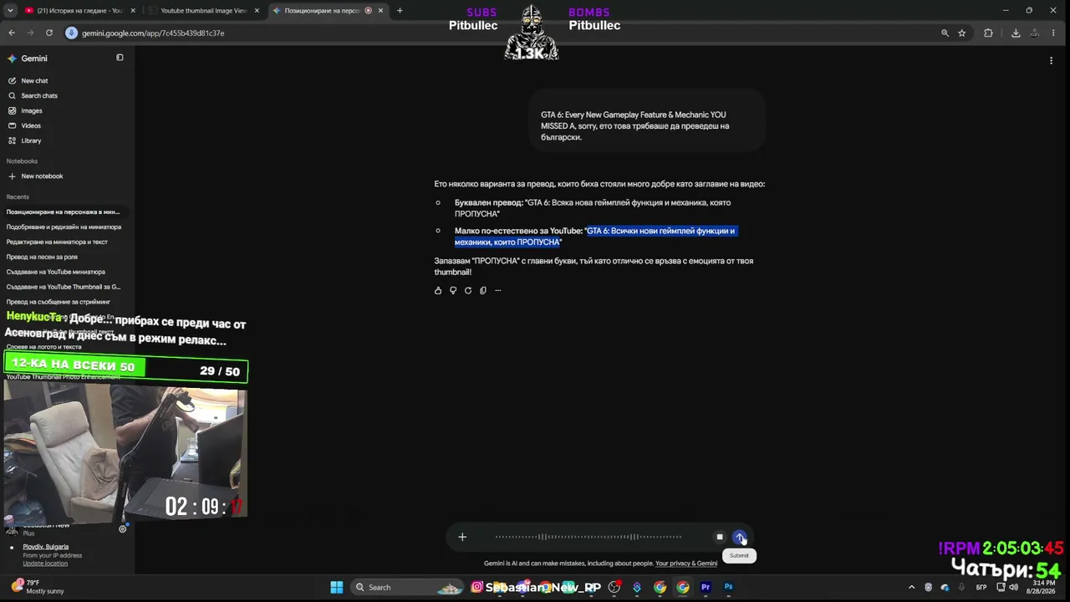Regenerate the Gemini response
This screenshot has width=1070, height=602.
(x=468, y=290)
